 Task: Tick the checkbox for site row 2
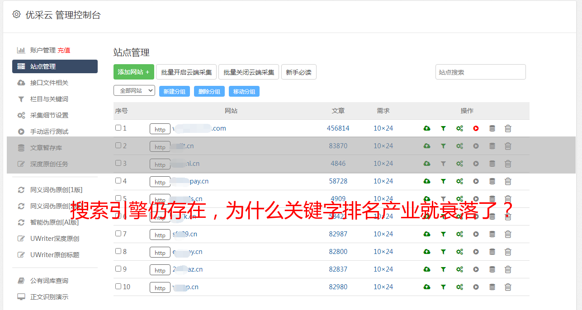tap(118, 146)
